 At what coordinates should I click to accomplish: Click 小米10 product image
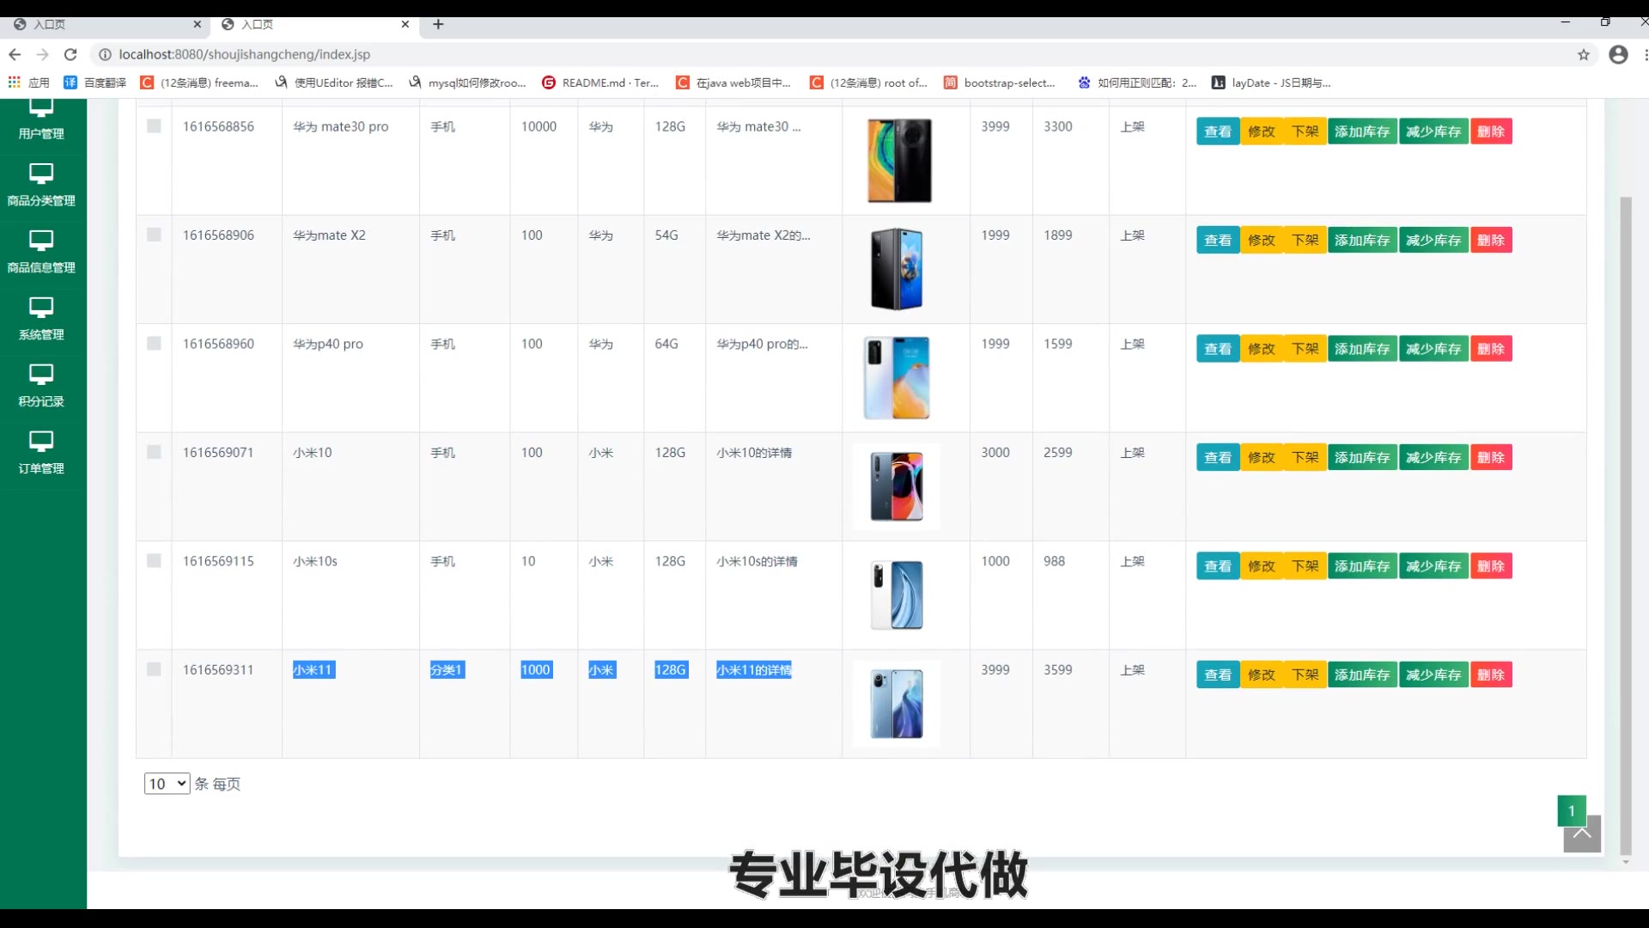pos(897,486)
